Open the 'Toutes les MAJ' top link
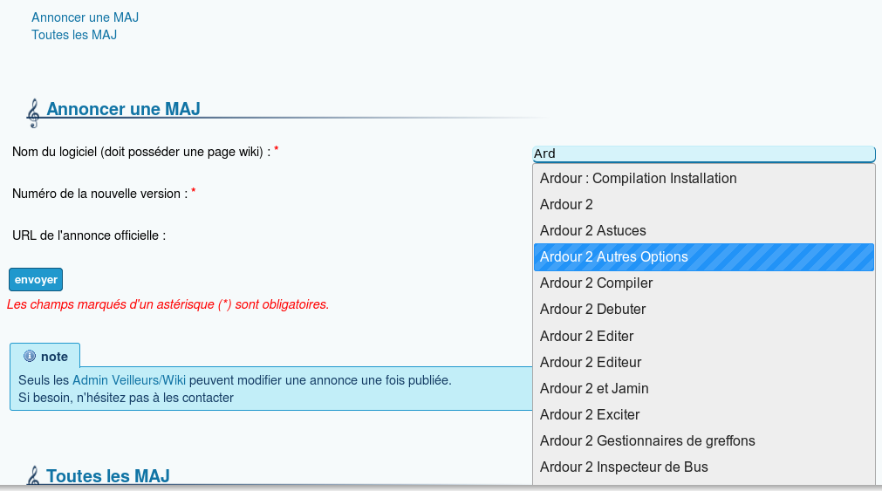Screen dimensions: 882x491 click(x=74, y=35)
